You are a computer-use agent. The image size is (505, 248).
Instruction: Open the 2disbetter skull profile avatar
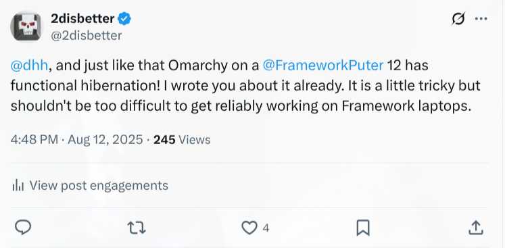pos(26,27)
